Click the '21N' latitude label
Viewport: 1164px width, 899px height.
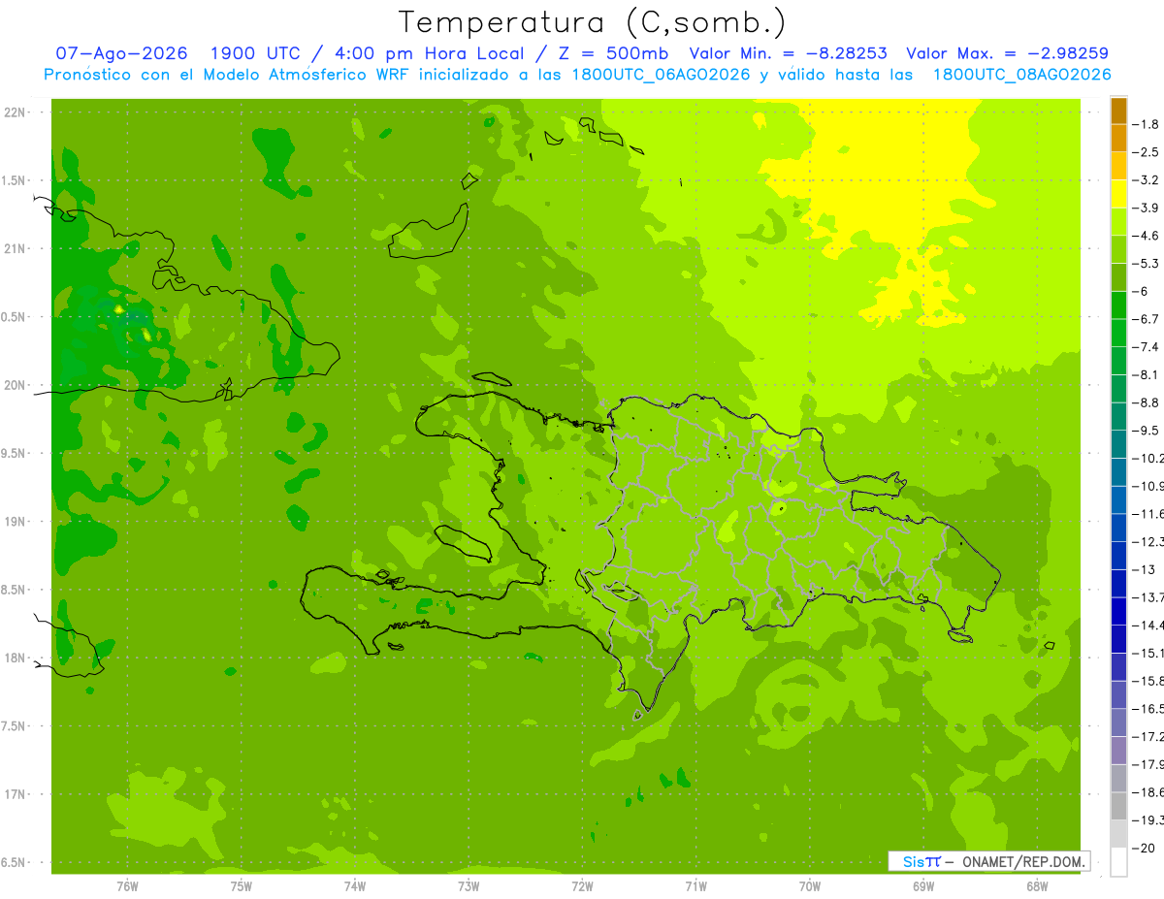[15, 249]
